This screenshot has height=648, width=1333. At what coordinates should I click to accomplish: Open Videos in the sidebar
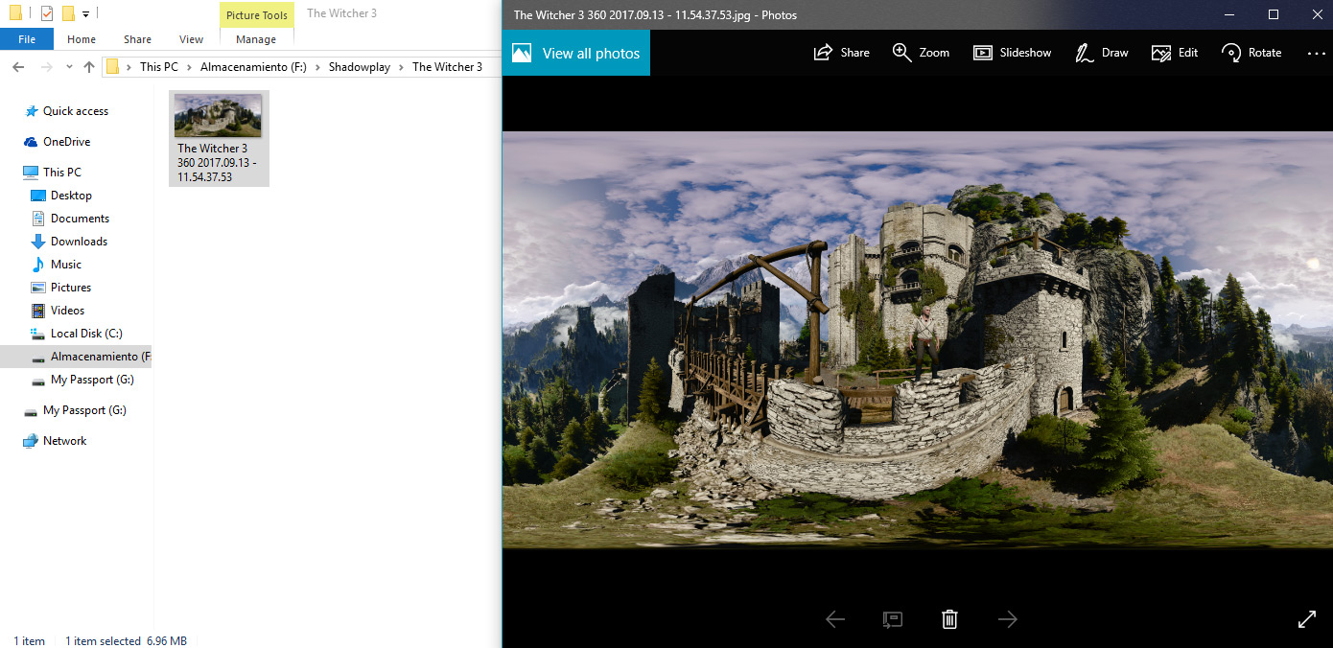pyautogui.click(x=67, y=311)
